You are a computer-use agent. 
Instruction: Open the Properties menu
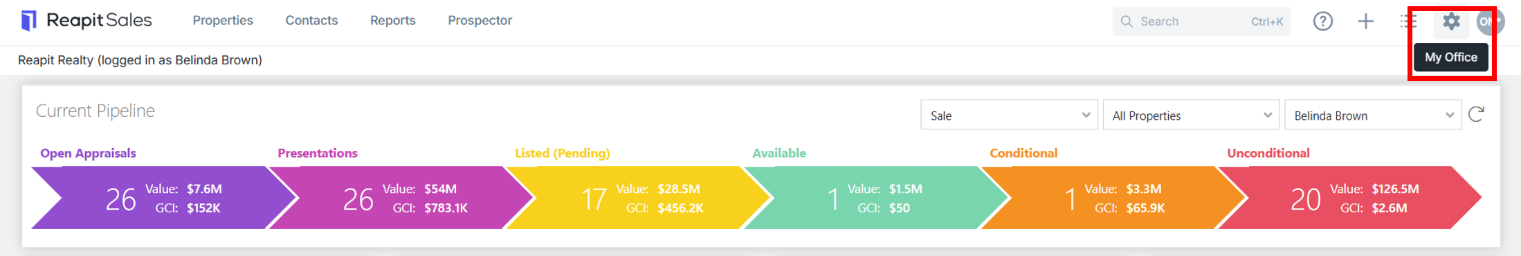tap(223, 21)
